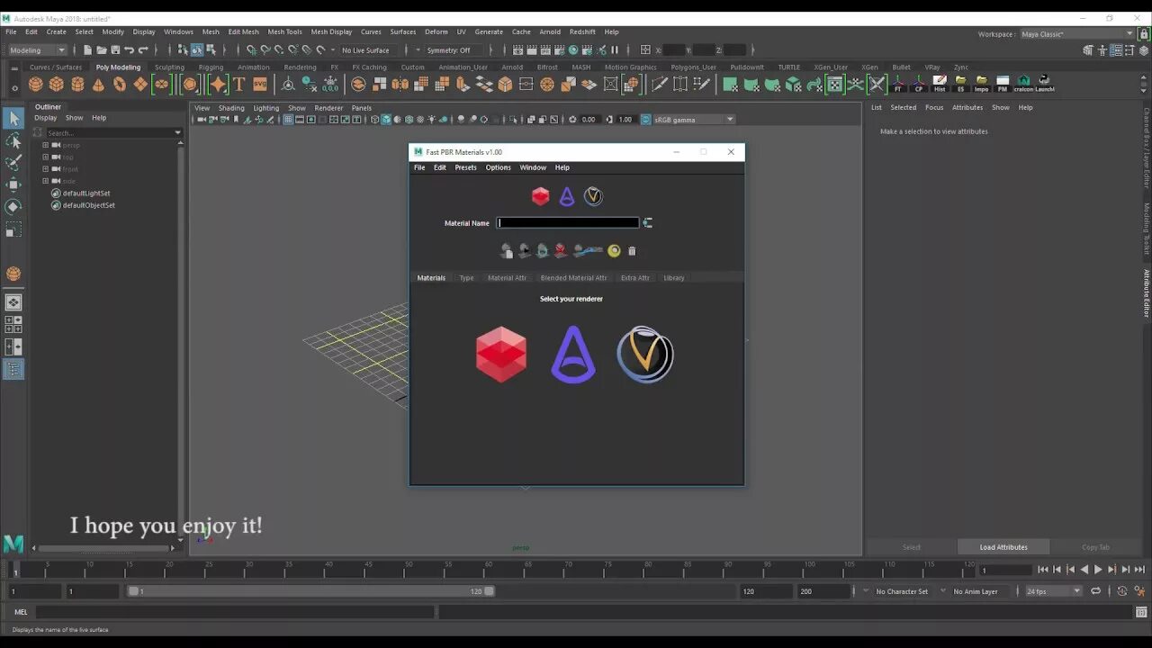Open the Workspace Maya Classic dropdown

(1077, 34)
